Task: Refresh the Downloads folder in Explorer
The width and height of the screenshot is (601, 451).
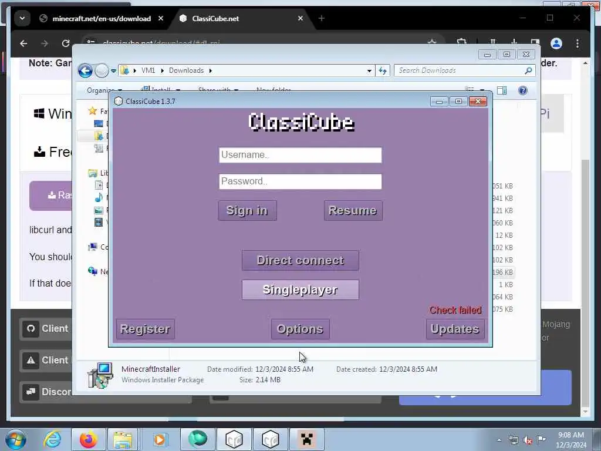Action: (x=383, y=70)
